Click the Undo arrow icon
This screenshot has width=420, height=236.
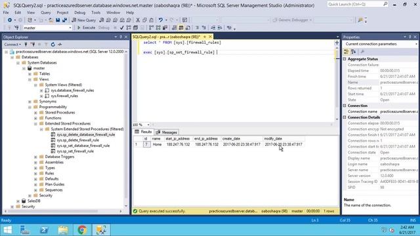click(x=160, y=20)
